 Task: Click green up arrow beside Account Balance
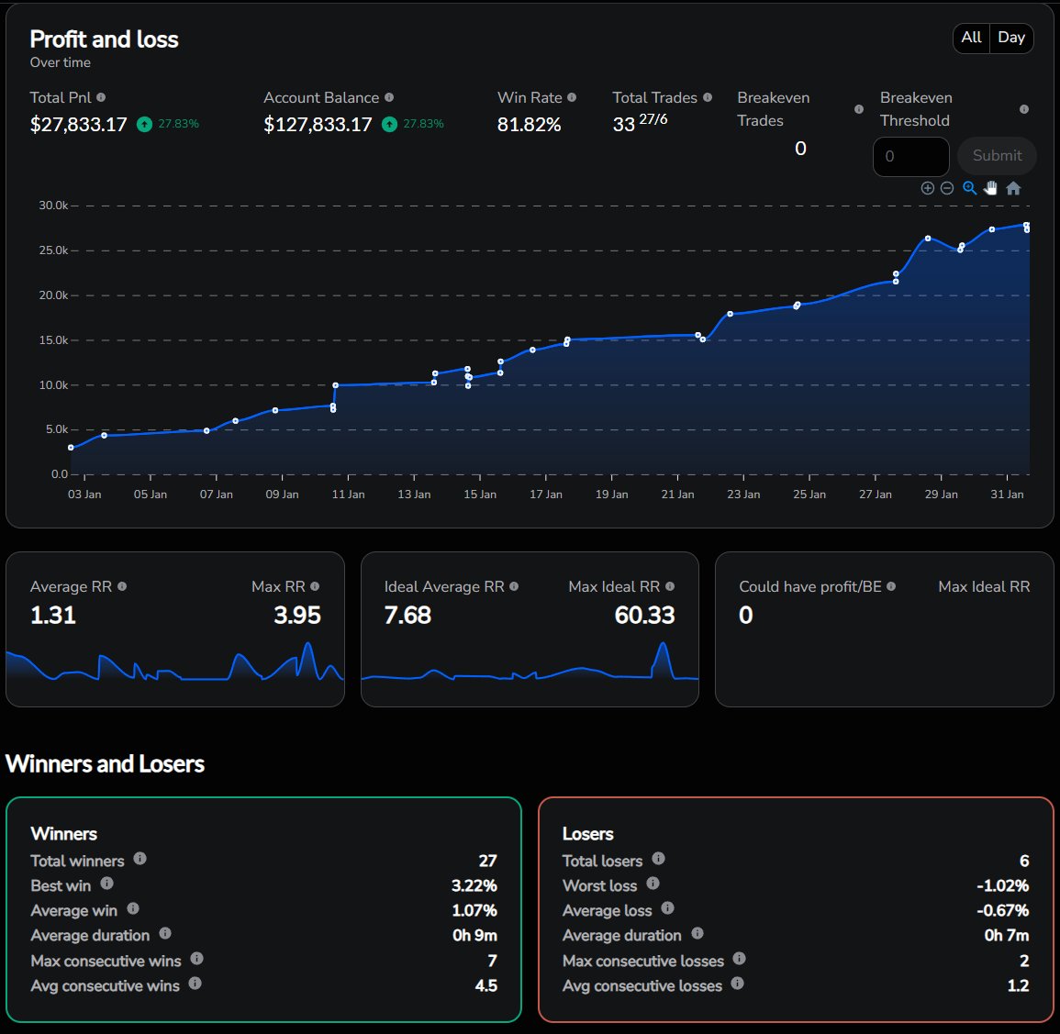[x=389, y=125]
